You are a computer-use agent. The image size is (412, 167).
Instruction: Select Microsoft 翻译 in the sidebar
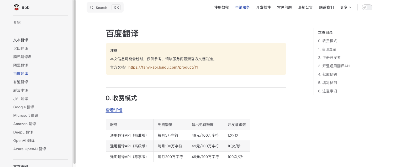pyautogui.click(x=26, y=115)
